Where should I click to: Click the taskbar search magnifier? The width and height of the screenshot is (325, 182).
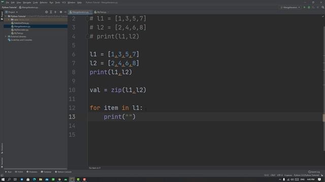9,179
